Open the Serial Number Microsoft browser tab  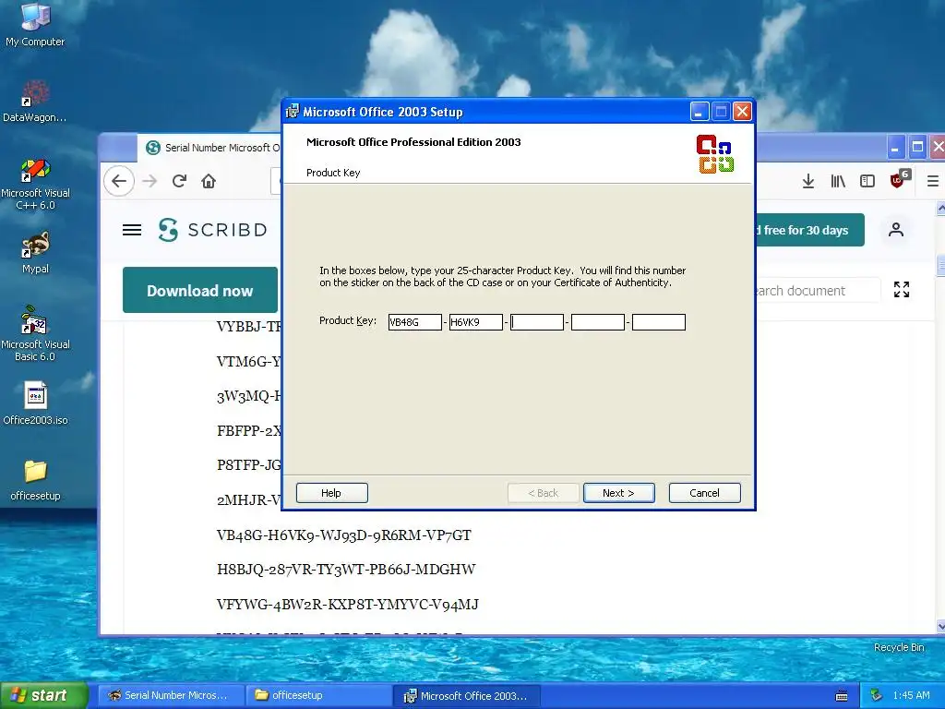(x=212, y=148)
